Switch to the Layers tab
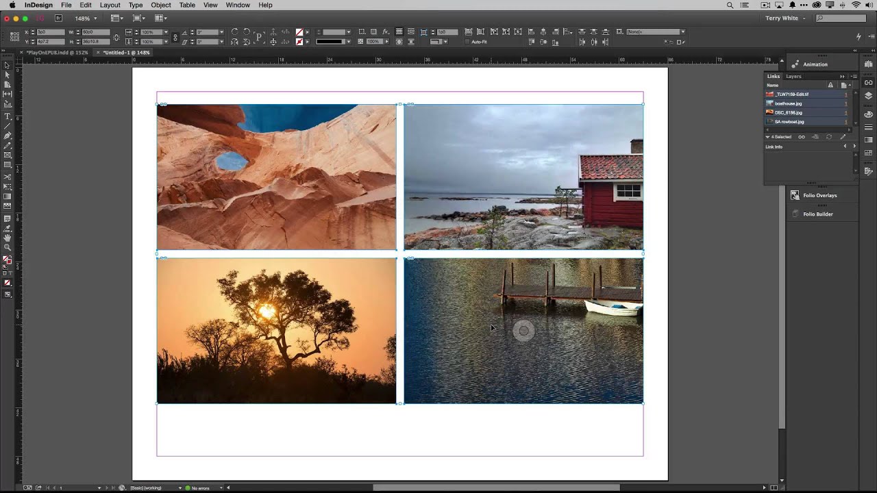This screenshot has height=493, width=877. pyautogui.click(x=793, y=76)
